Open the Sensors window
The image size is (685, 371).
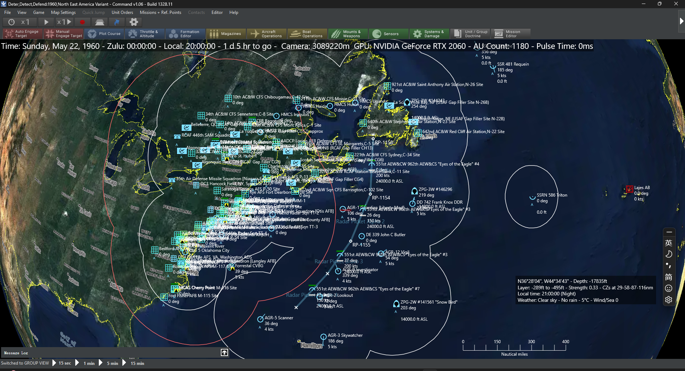[389, 34]
